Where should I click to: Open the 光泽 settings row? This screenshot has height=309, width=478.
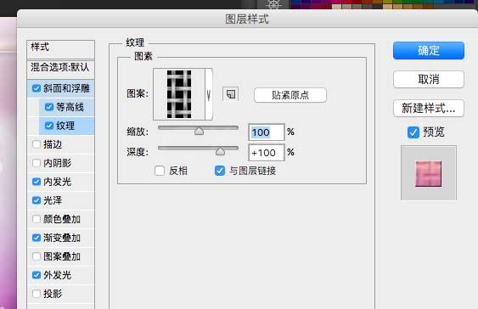tap(60, 200)
